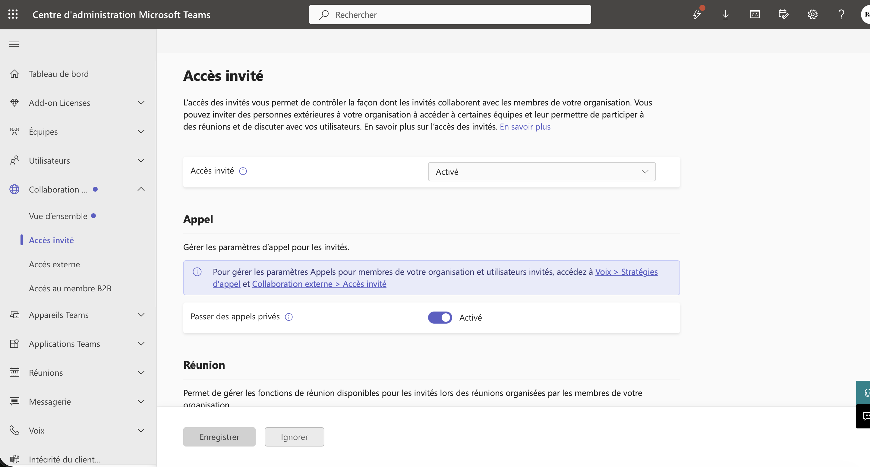
Task: Click the search magnifier icon
Action: [x=324, y=14]
